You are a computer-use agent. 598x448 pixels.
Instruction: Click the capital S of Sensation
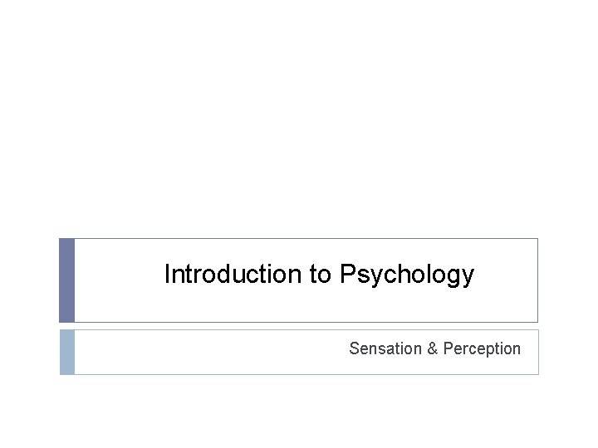(355, 348)
